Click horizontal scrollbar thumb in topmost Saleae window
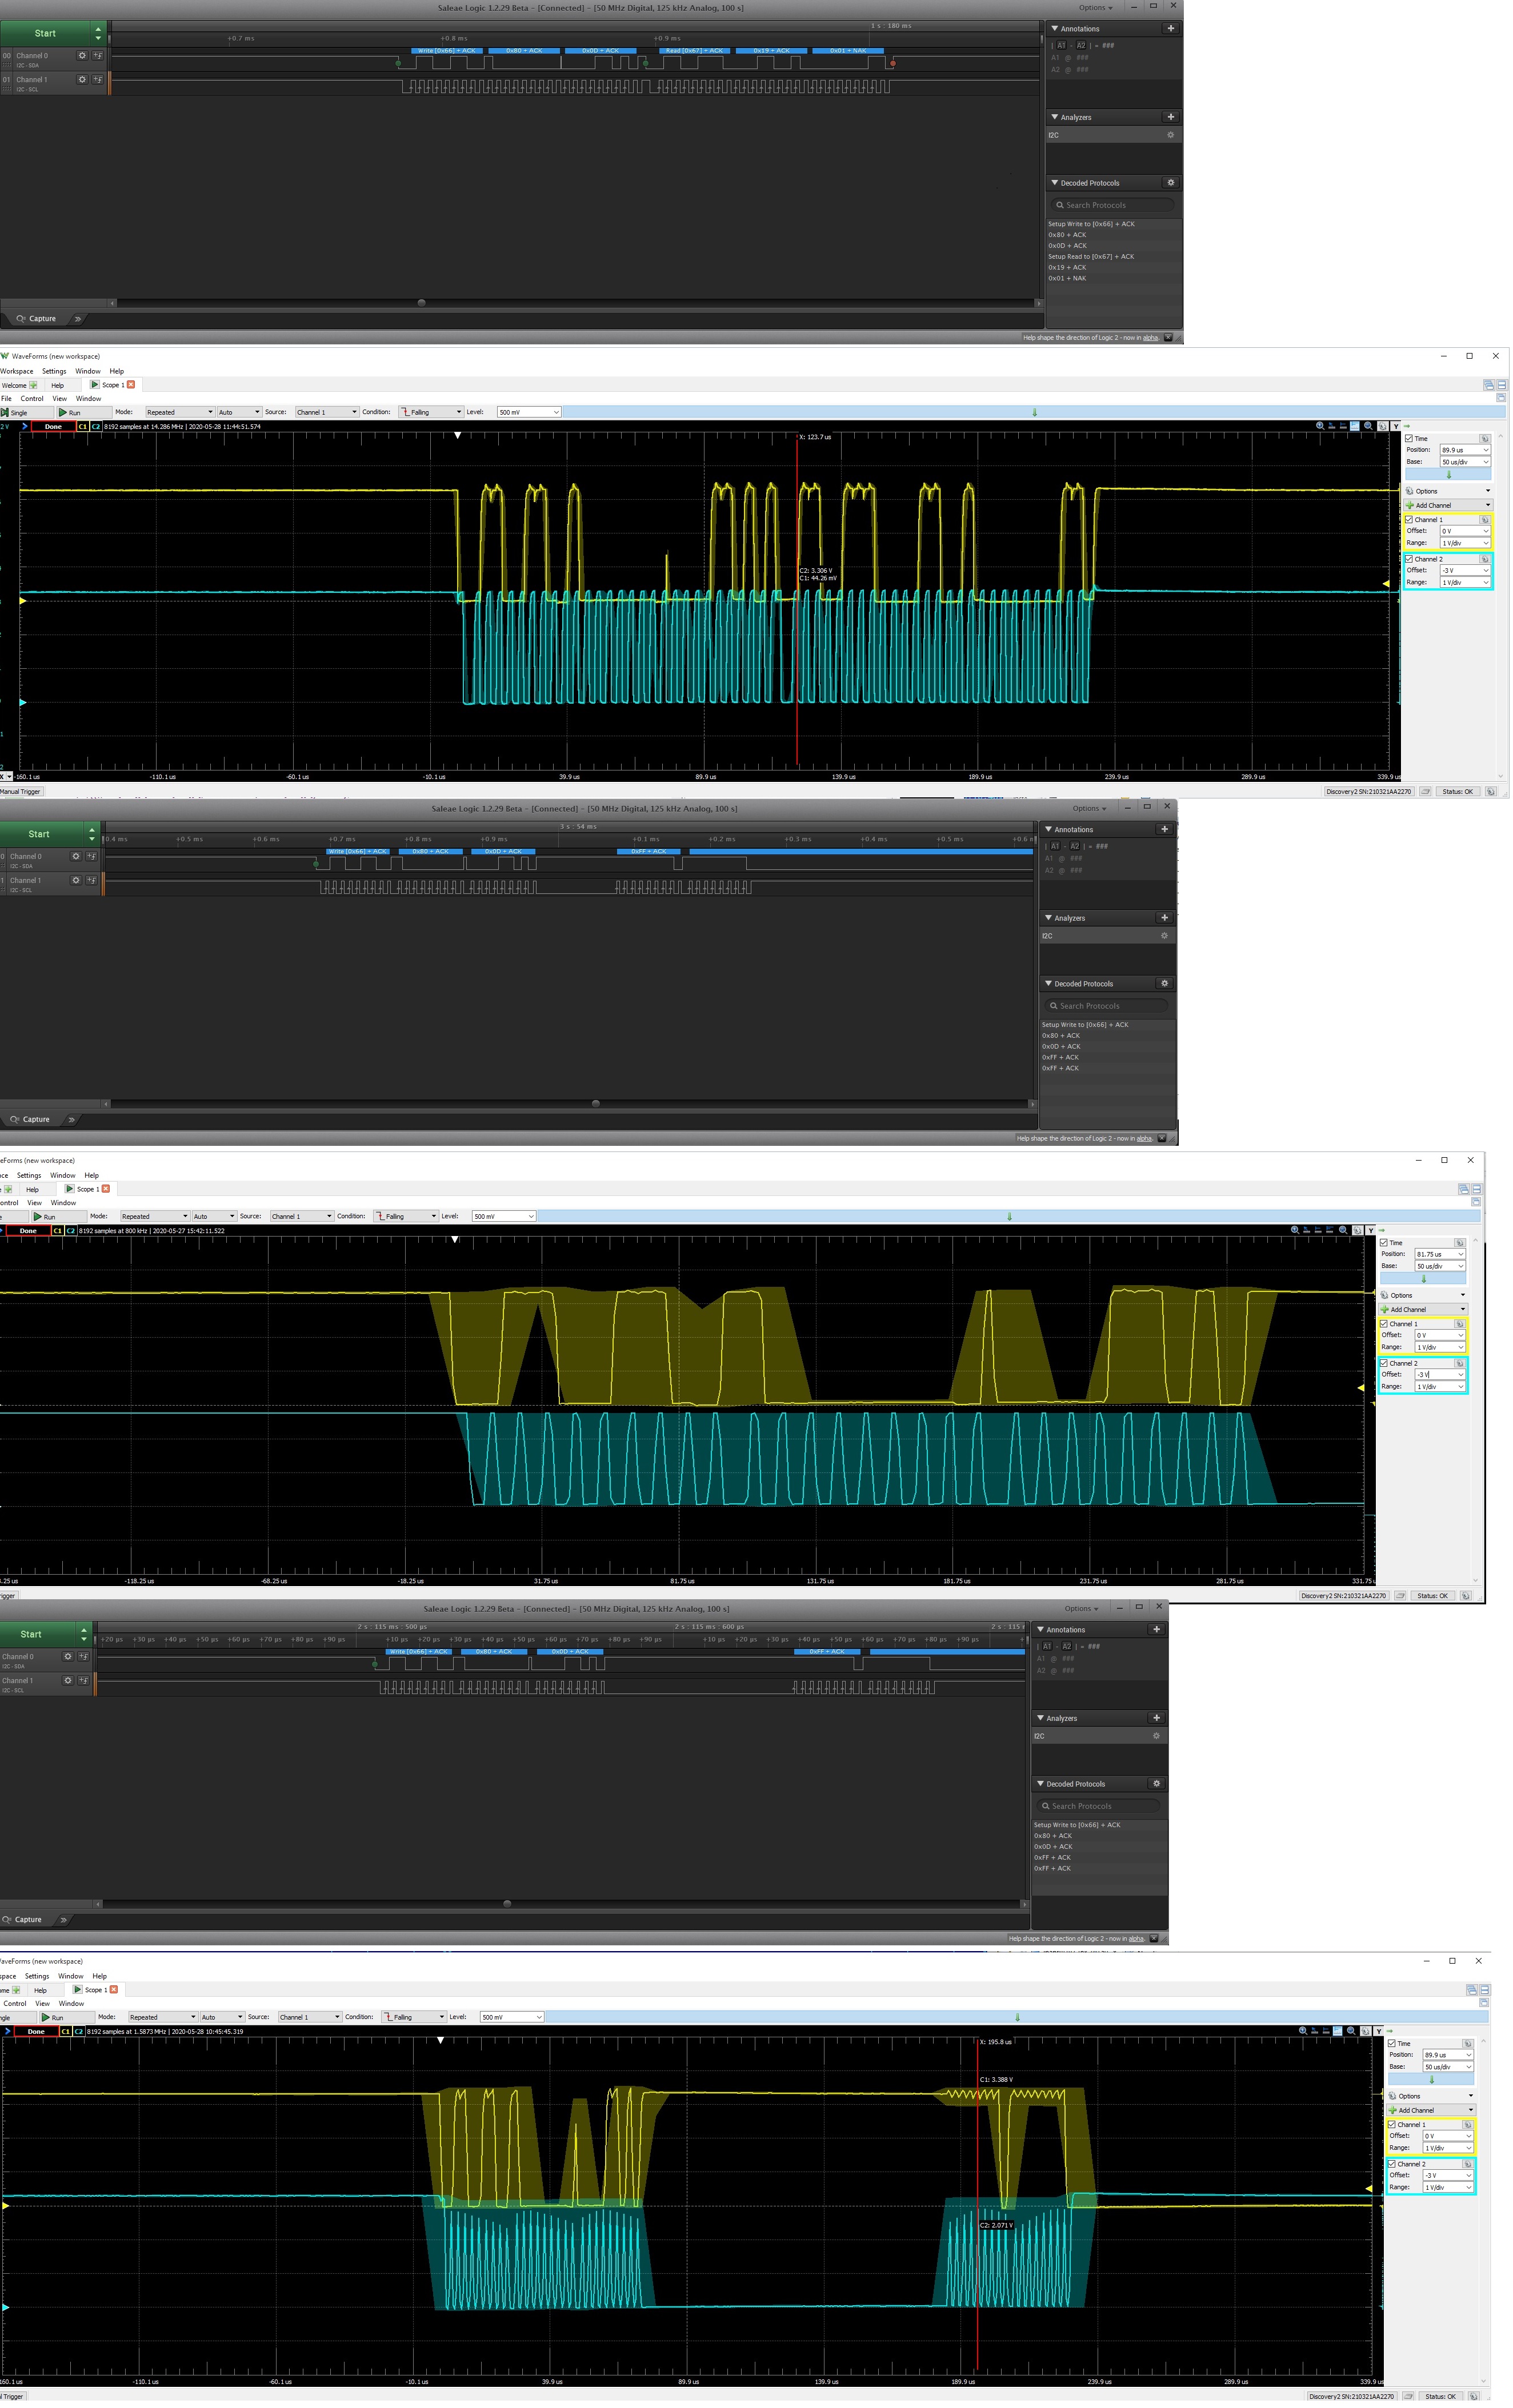 click(x=421, y=303)
